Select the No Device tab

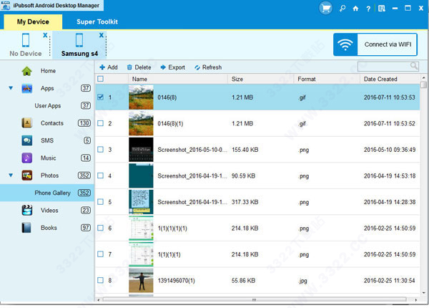(25, 44)
